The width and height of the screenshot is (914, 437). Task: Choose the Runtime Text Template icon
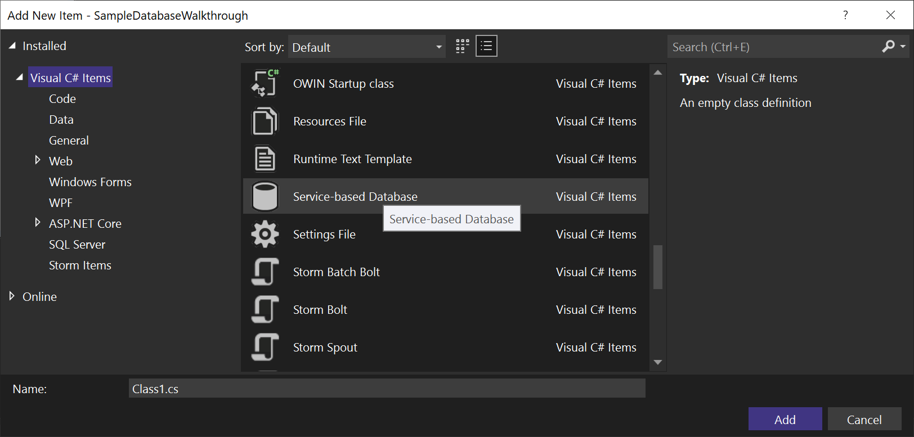(265, 159)
